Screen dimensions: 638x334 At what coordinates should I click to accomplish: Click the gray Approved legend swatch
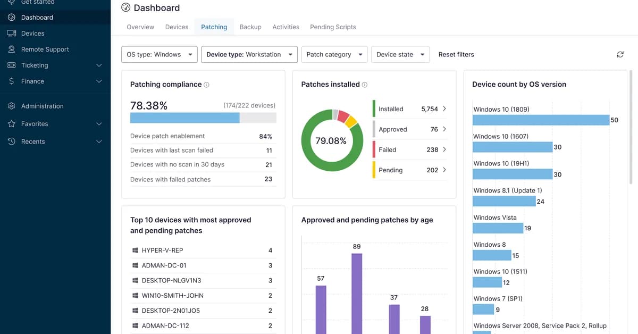click(x=374, y=129)
